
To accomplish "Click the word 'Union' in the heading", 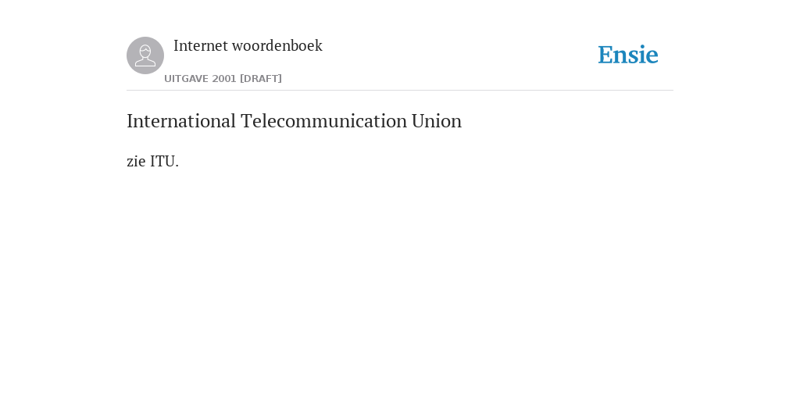I will (x=436, y=121).
